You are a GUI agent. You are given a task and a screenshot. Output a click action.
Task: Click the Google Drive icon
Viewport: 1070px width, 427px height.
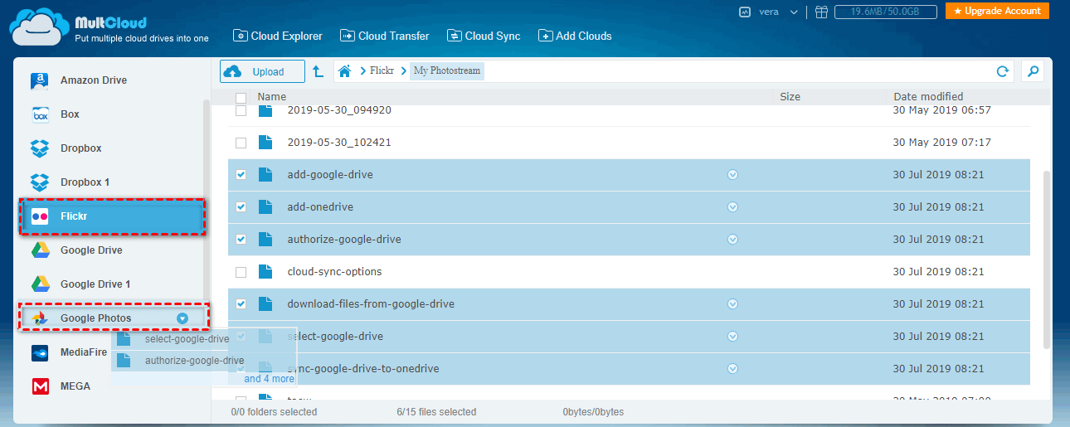pos(41,250)
